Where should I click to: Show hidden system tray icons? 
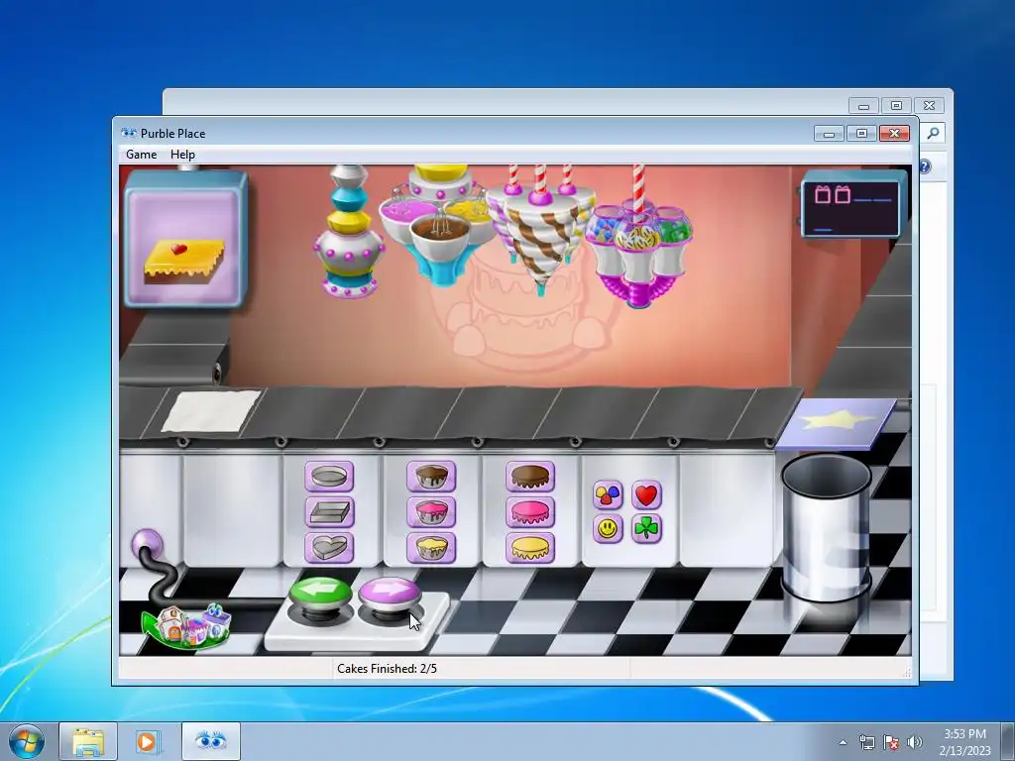pos(843,742)
